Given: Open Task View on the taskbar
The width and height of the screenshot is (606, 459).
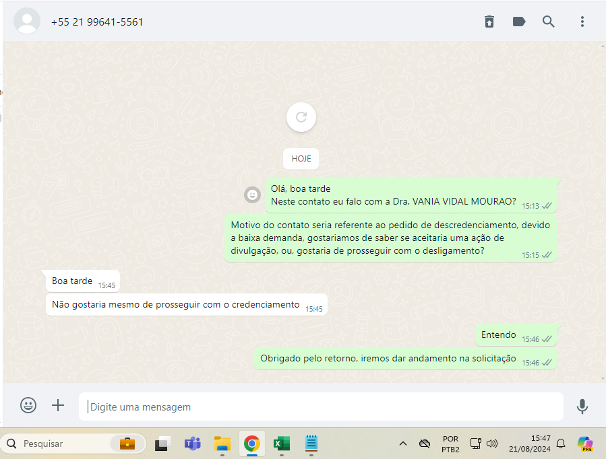Looking at the screenshot, I should pyautogui.click(x=162, y=444).
